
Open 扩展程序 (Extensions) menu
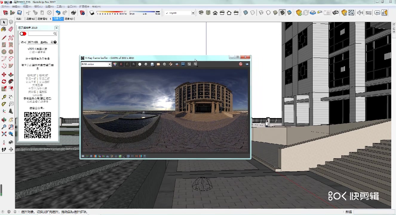84,7
